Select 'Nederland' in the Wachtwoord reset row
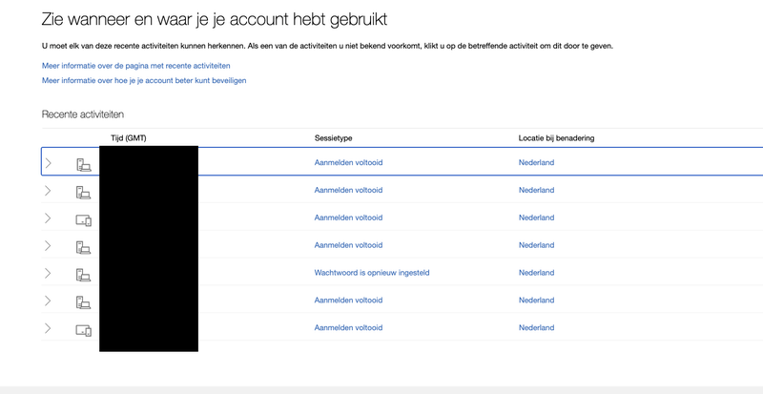763x394 pixels. [x=536, y=273]
